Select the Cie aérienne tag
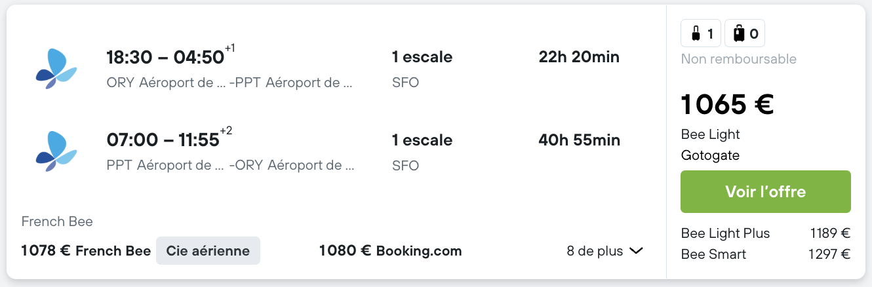Screen dimensions: 872x287 click(208, 251)
